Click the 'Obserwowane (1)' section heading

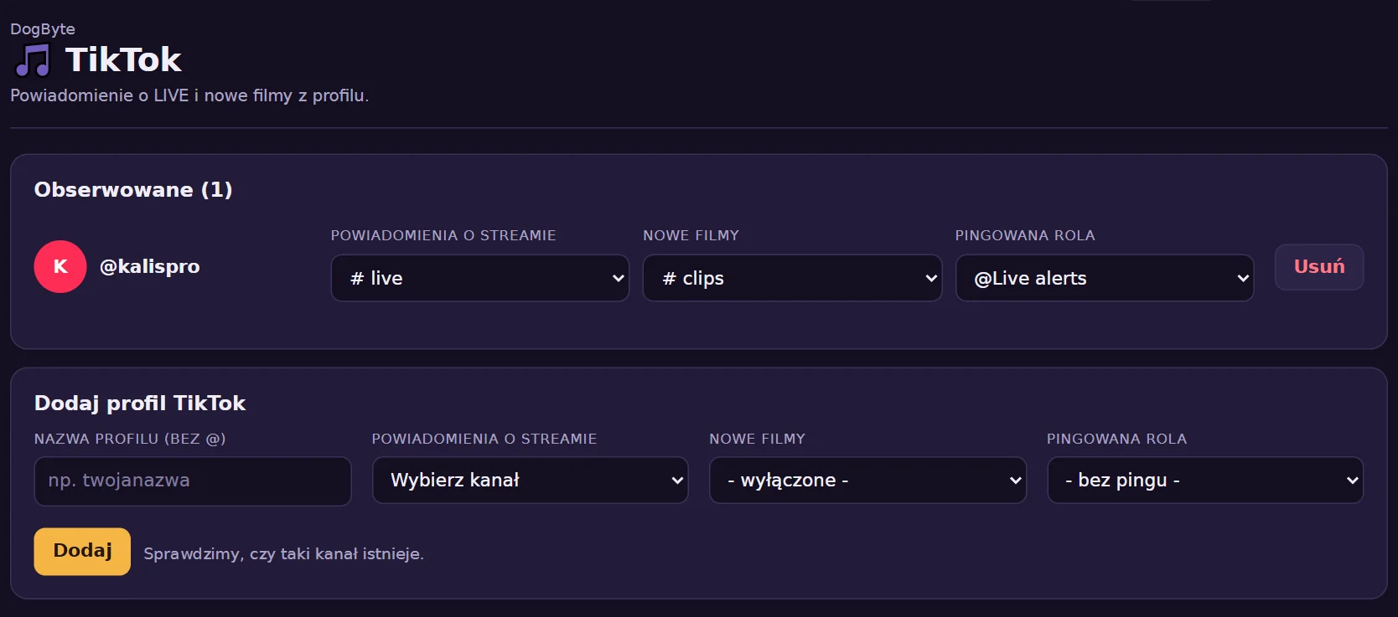click(x=133, y=190)
